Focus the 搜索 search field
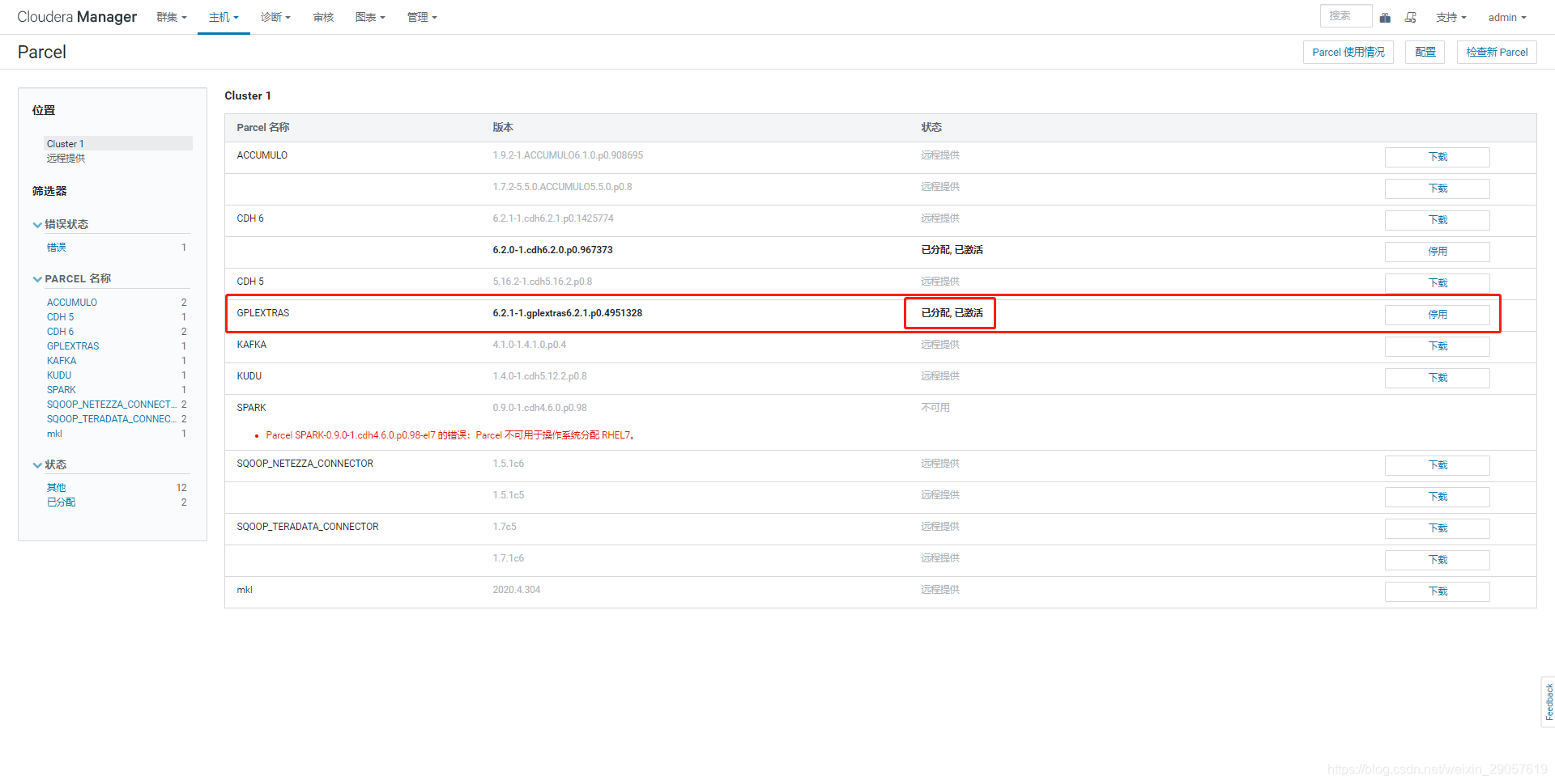The image size is (1555, 784). click(1346, 16)
